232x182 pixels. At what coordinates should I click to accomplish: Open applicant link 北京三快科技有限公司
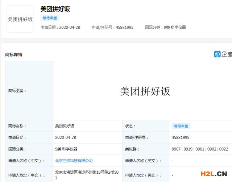pyautogui.click(x=74, y=160)
